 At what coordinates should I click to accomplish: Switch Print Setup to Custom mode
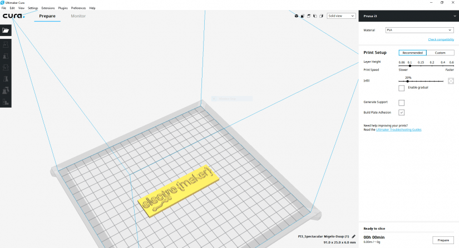pos(440,53)
